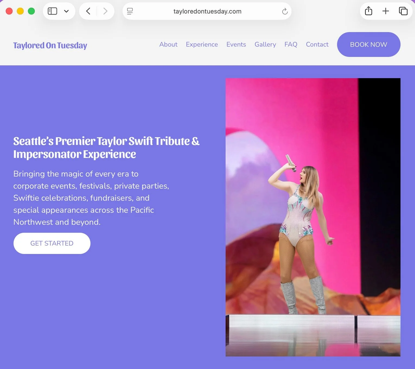Image resolution: width=415 pixels, height=369 pixels.
Task: Open the sidebar options dropdown chevron
Action: 66,11
